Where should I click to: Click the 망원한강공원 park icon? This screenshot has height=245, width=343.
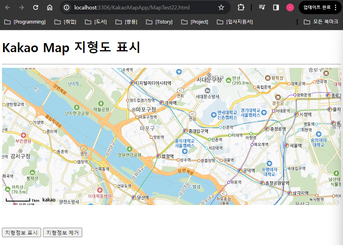tap(130, 149)
